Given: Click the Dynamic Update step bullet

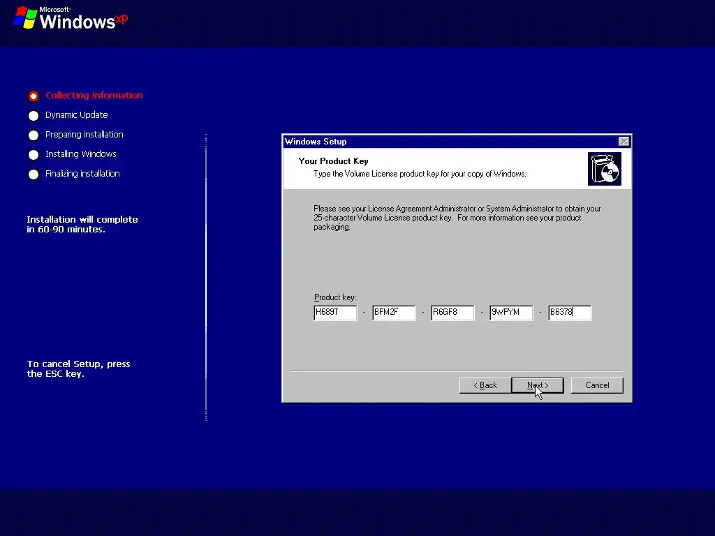Looking at the screenshot, I should click(34, 116).
